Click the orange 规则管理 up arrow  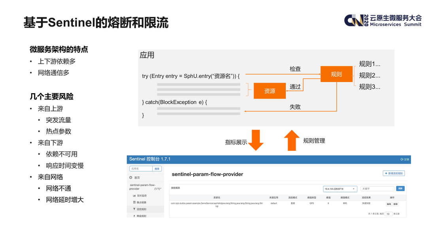(292, 140)
